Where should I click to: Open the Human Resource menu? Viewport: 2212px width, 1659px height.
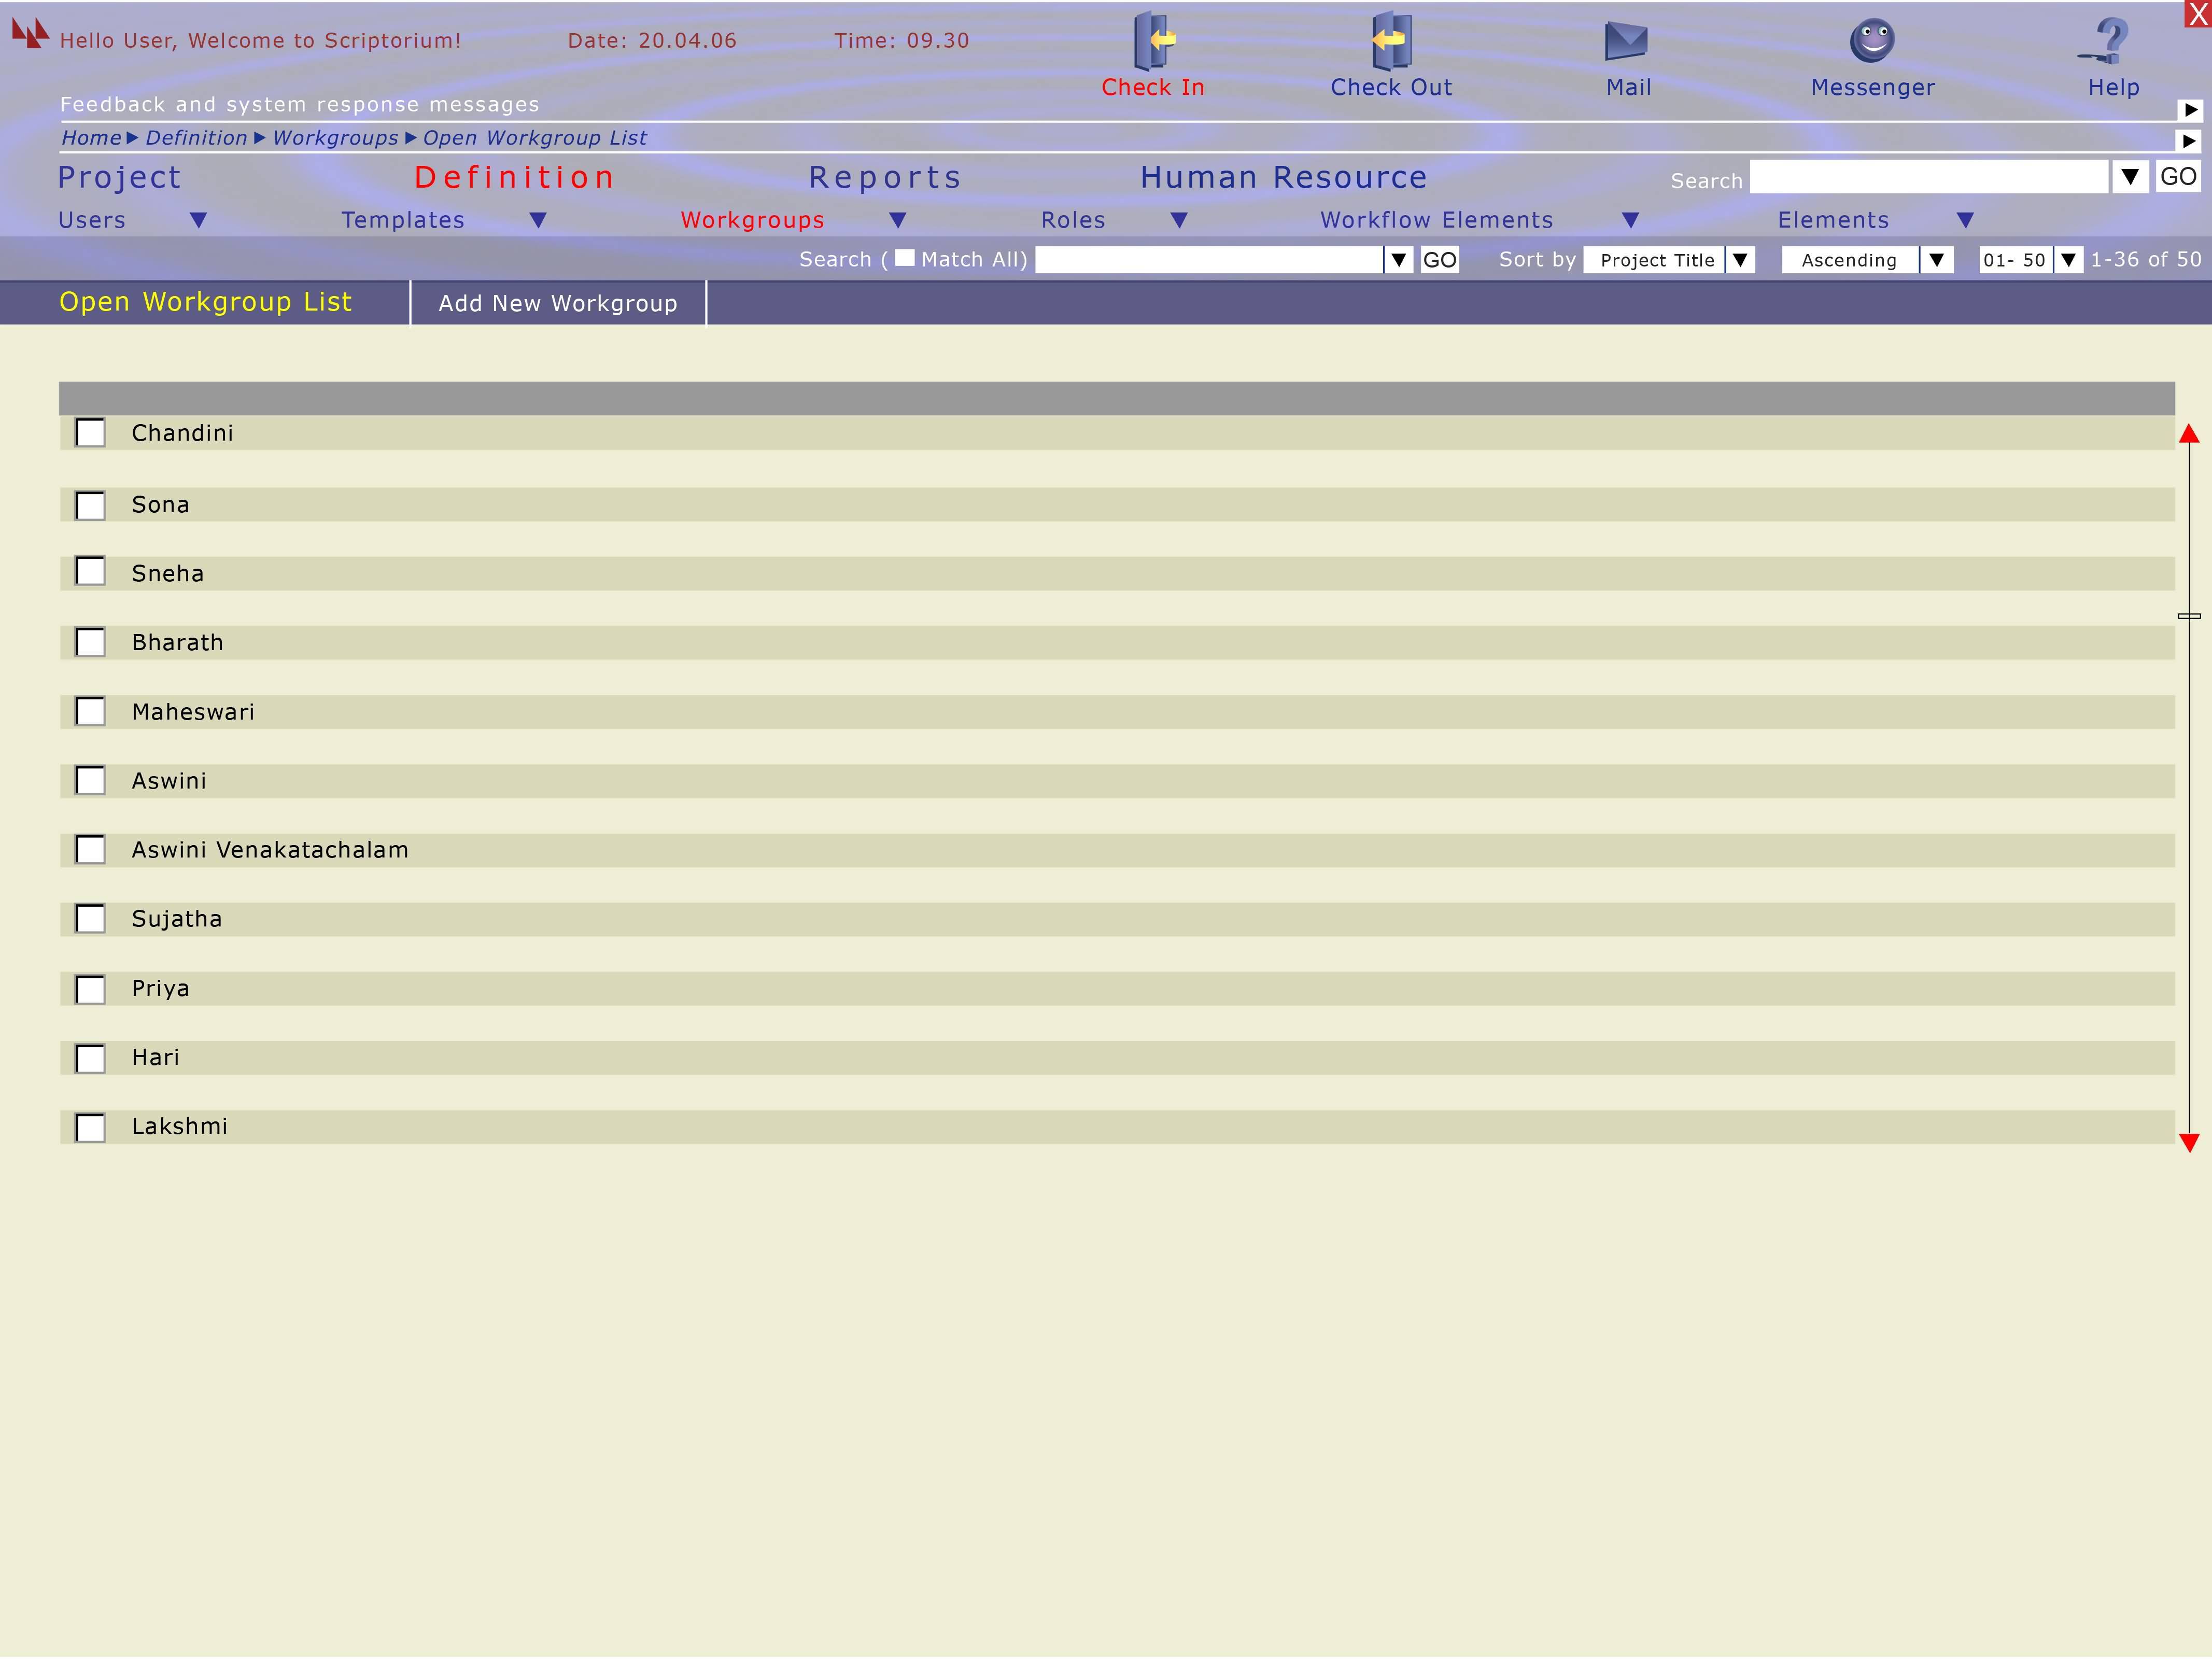[1283, 177]
